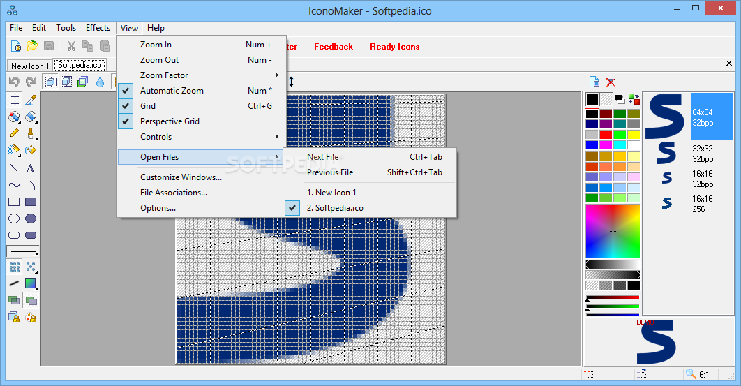Image resolution: width=741 pixels, height=386 pixels.
Task: Select the brush tool
Action: coord(31,133)
